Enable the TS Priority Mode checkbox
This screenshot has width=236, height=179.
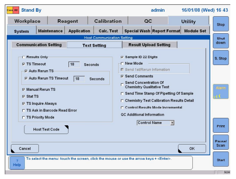(x=24, y=117)
